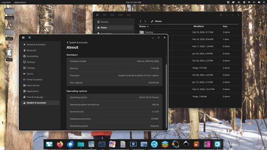Screen dimensions: 267x150
Task: Open the media player icon in the dock
Action: (133, 144)
